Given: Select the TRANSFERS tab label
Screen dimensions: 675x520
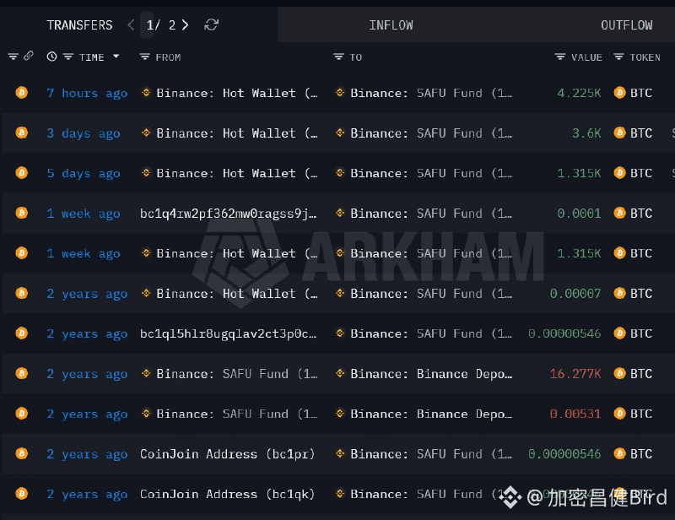Looking at the screenshot, I should click(79, 25).
